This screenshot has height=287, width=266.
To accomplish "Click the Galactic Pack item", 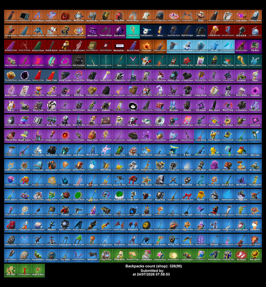I will [174, 76].
